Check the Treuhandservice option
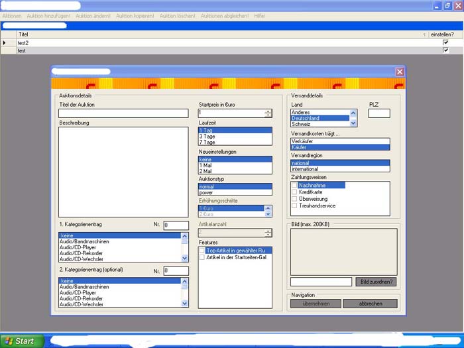464x348 pixels. coord(295,205)
